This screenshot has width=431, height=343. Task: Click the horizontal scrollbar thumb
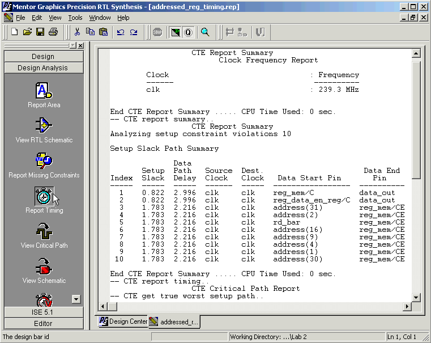[x=112, y=306]
